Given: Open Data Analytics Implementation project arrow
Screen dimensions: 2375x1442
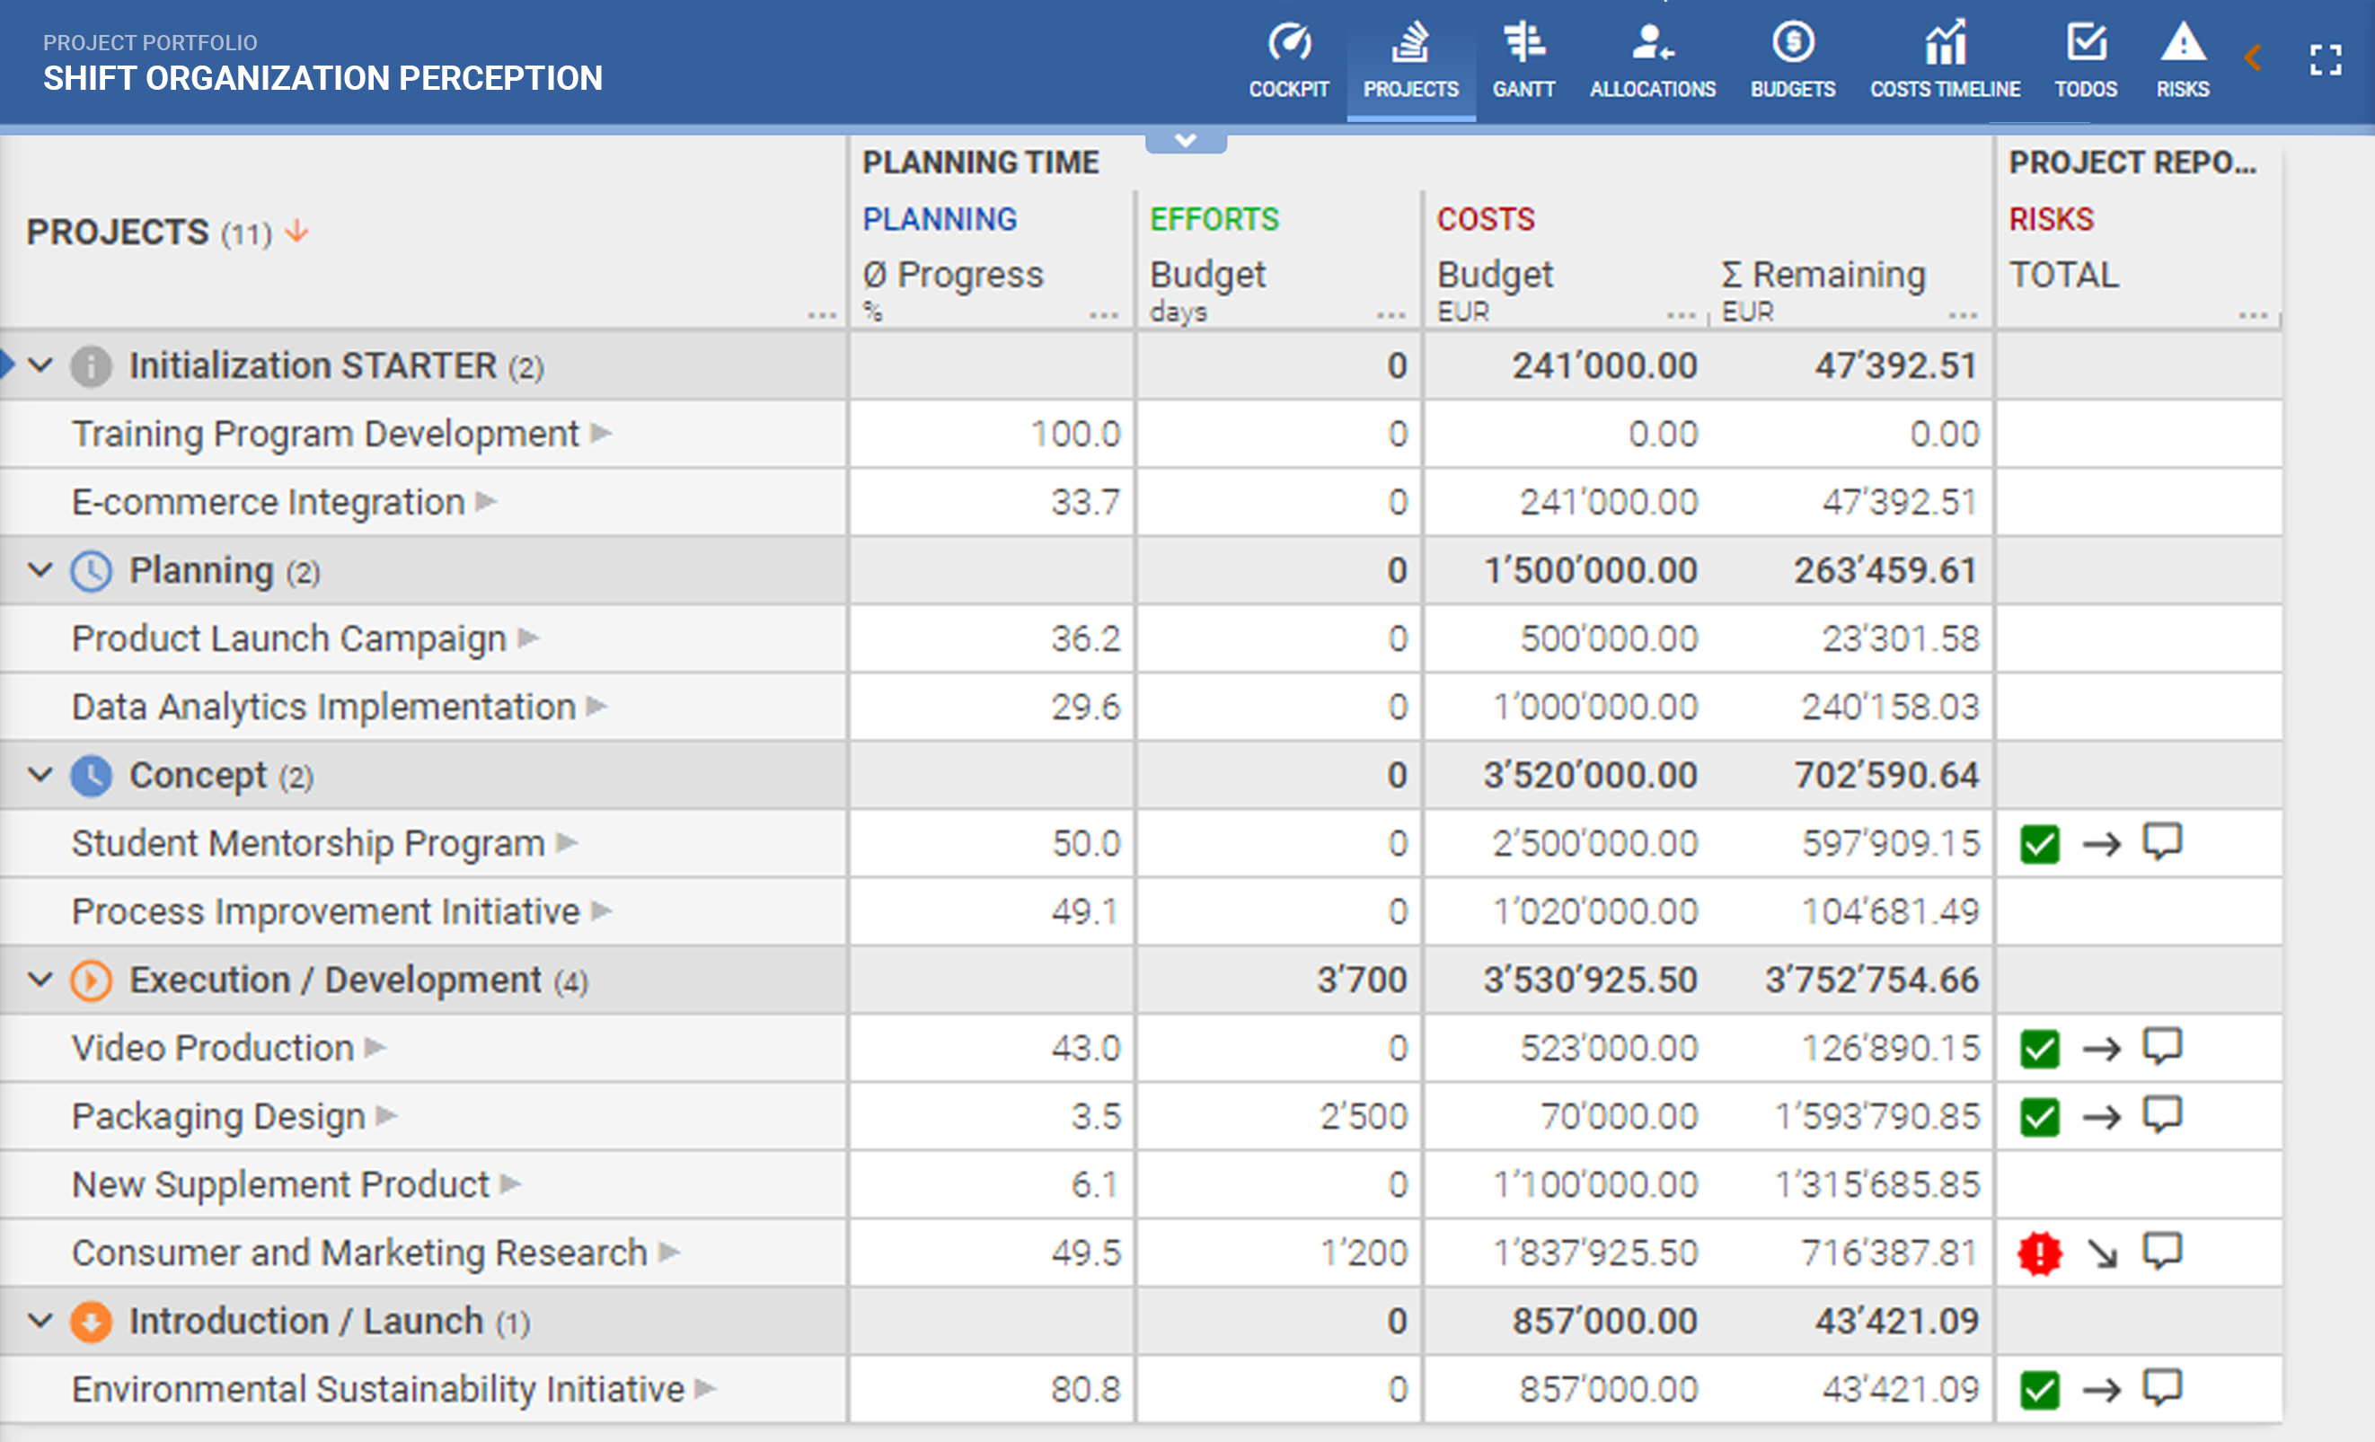Looking at the screenshot, I should pos(597,707).
